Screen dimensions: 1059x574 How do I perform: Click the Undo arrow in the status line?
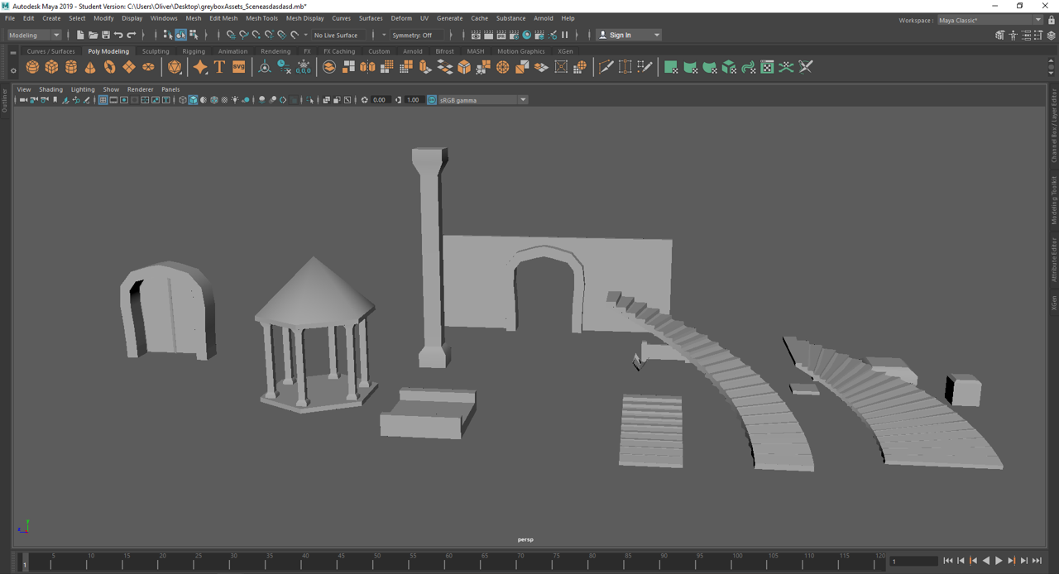point(118,36)
